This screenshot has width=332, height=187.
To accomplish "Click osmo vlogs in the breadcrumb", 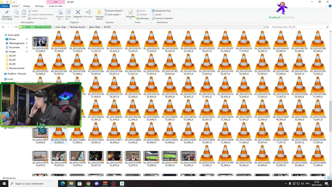I will click(60, 27).
